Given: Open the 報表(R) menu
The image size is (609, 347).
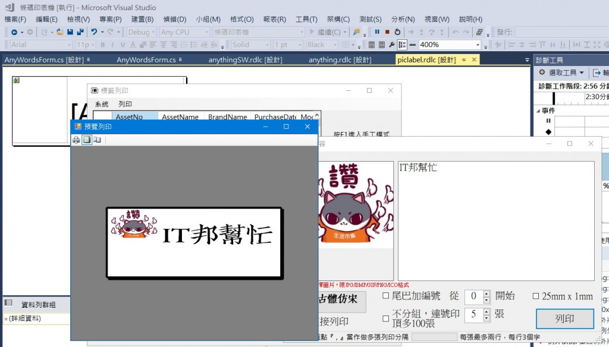Looking at the screenshot, I should 275,19.
